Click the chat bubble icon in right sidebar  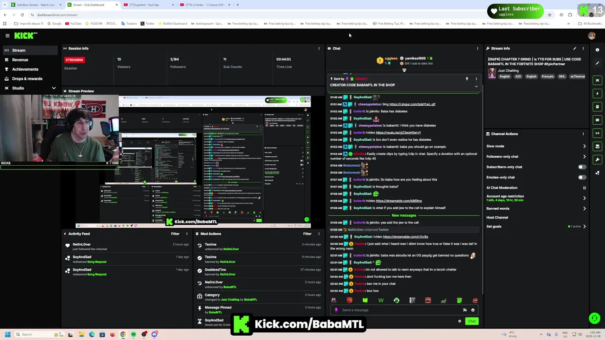click(x=597, y=120)
